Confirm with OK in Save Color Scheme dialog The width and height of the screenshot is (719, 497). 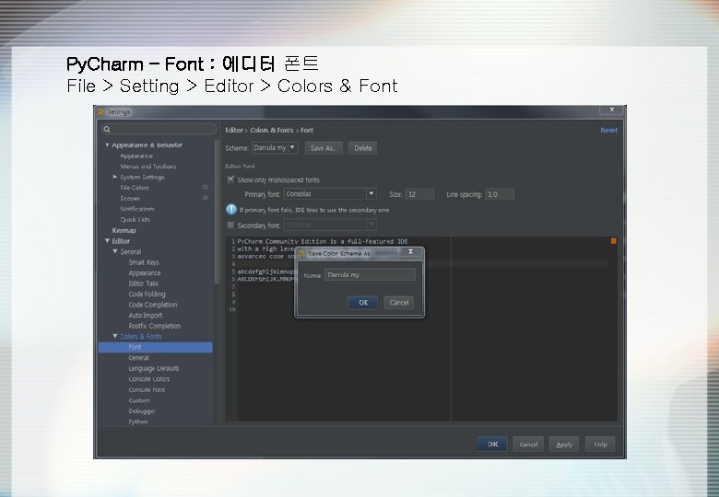(x=362, y=302)
